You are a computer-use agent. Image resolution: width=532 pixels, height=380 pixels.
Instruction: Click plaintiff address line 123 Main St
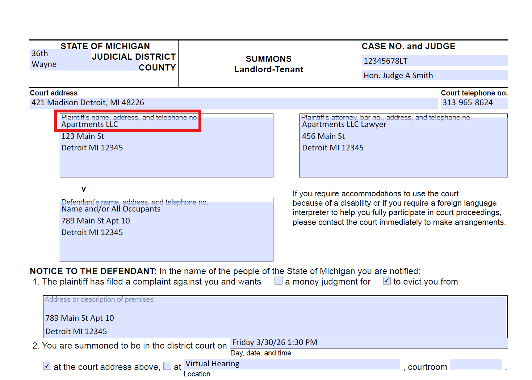pyautogui.click(x=83, y=136)
